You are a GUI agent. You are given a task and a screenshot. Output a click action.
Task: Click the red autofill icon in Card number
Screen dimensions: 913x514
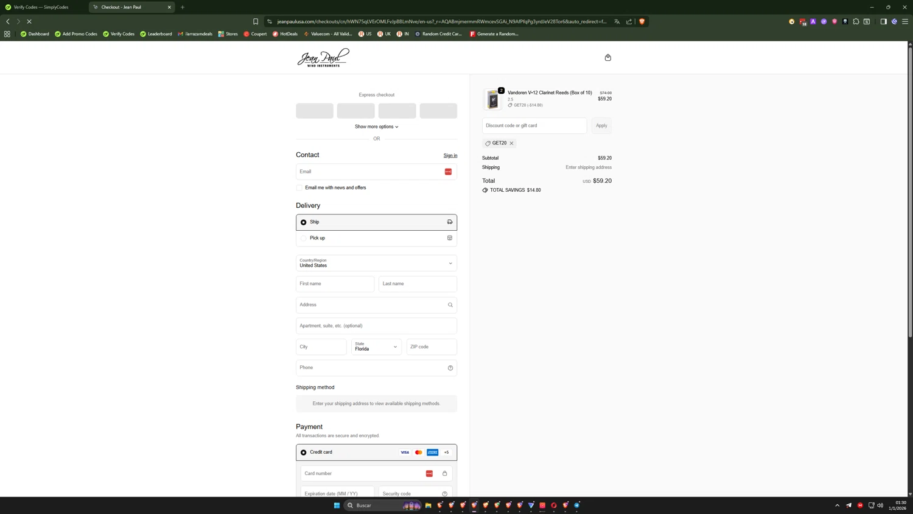click(429, 474)
